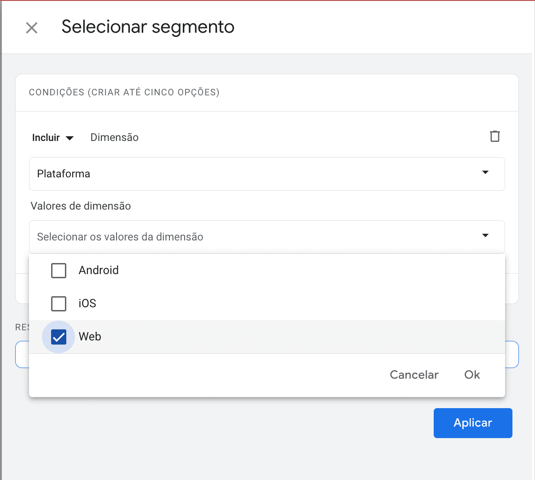This screenshot has width=535, height=480.
Task: Click the Dimensão label
Action: coord(114,137)
